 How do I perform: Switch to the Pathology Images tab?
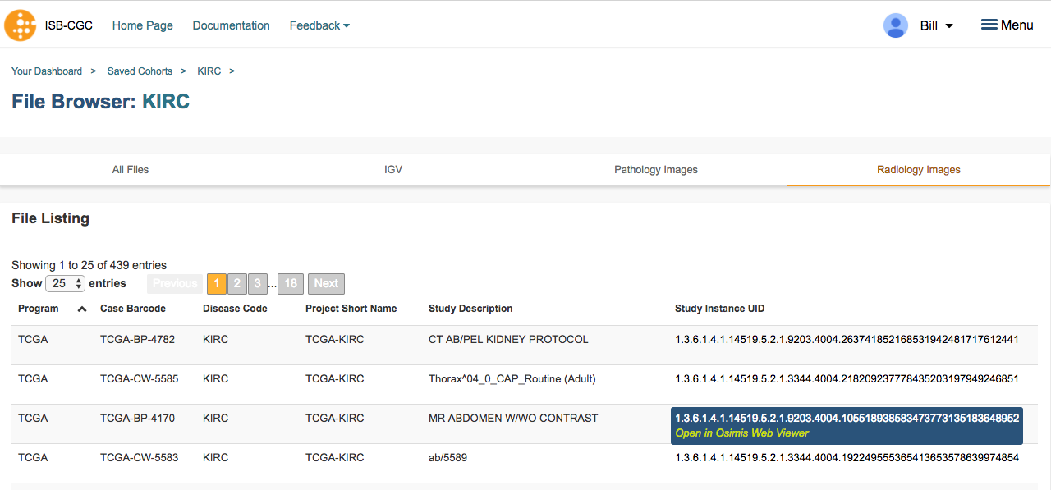coord(656,170)
